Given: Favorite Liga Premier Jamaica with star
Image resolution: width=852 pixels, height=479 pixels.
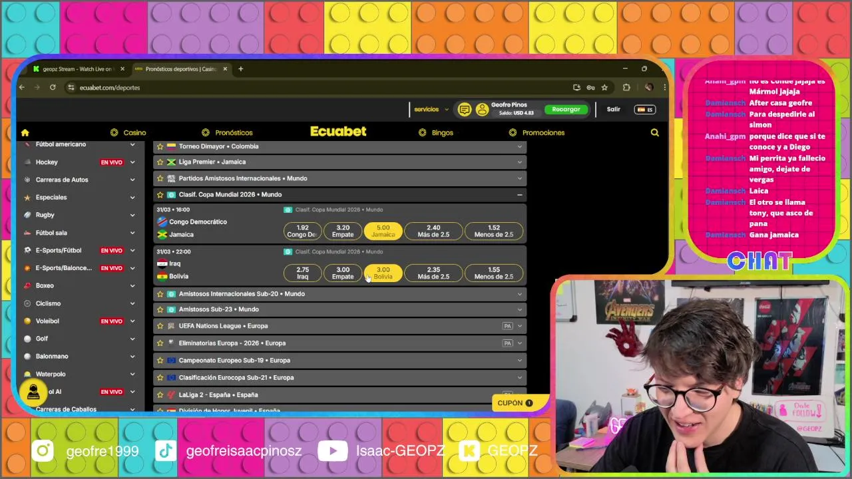Looking at the screenshot, I should pos(160,162).
